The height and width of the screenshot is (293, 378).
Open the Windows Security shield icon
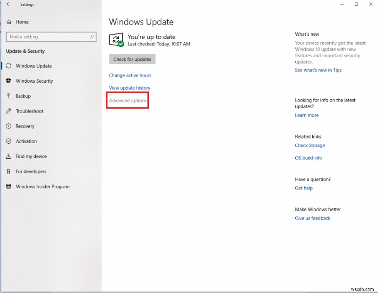pos(8,81)
